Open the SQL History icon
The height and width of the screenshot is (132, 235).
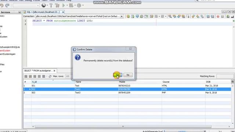(x=142, y=16)
